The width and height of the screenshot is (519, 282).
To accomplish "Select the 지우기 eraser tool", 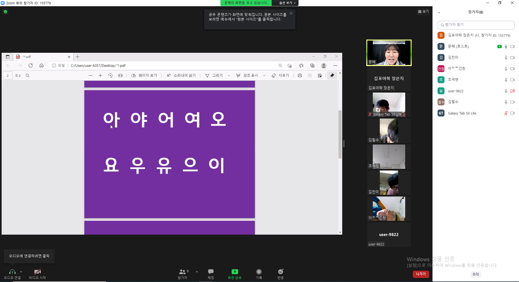I will tap(280, 76).
